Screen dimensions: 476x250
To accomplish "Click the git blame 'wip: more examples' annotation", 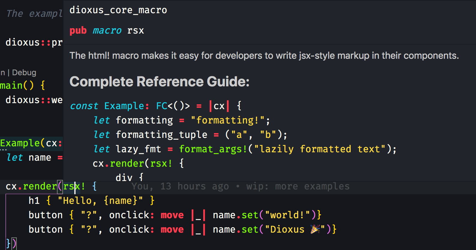I will pyautogui.click(x=298, y=186).
